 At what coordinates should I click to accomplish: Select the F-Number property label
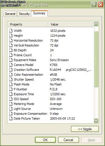(x=21, y=89)
